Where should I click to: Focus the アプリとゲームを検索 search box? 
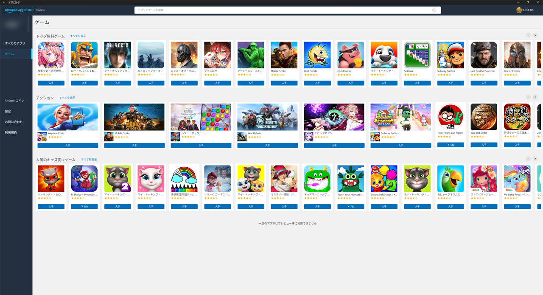tap(288, 10)
